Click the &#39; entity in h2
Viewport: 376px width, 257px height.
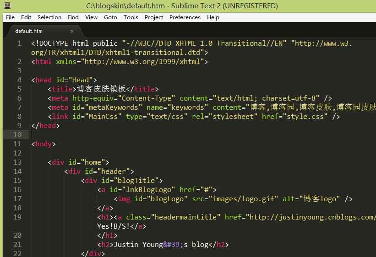[173, 245]
